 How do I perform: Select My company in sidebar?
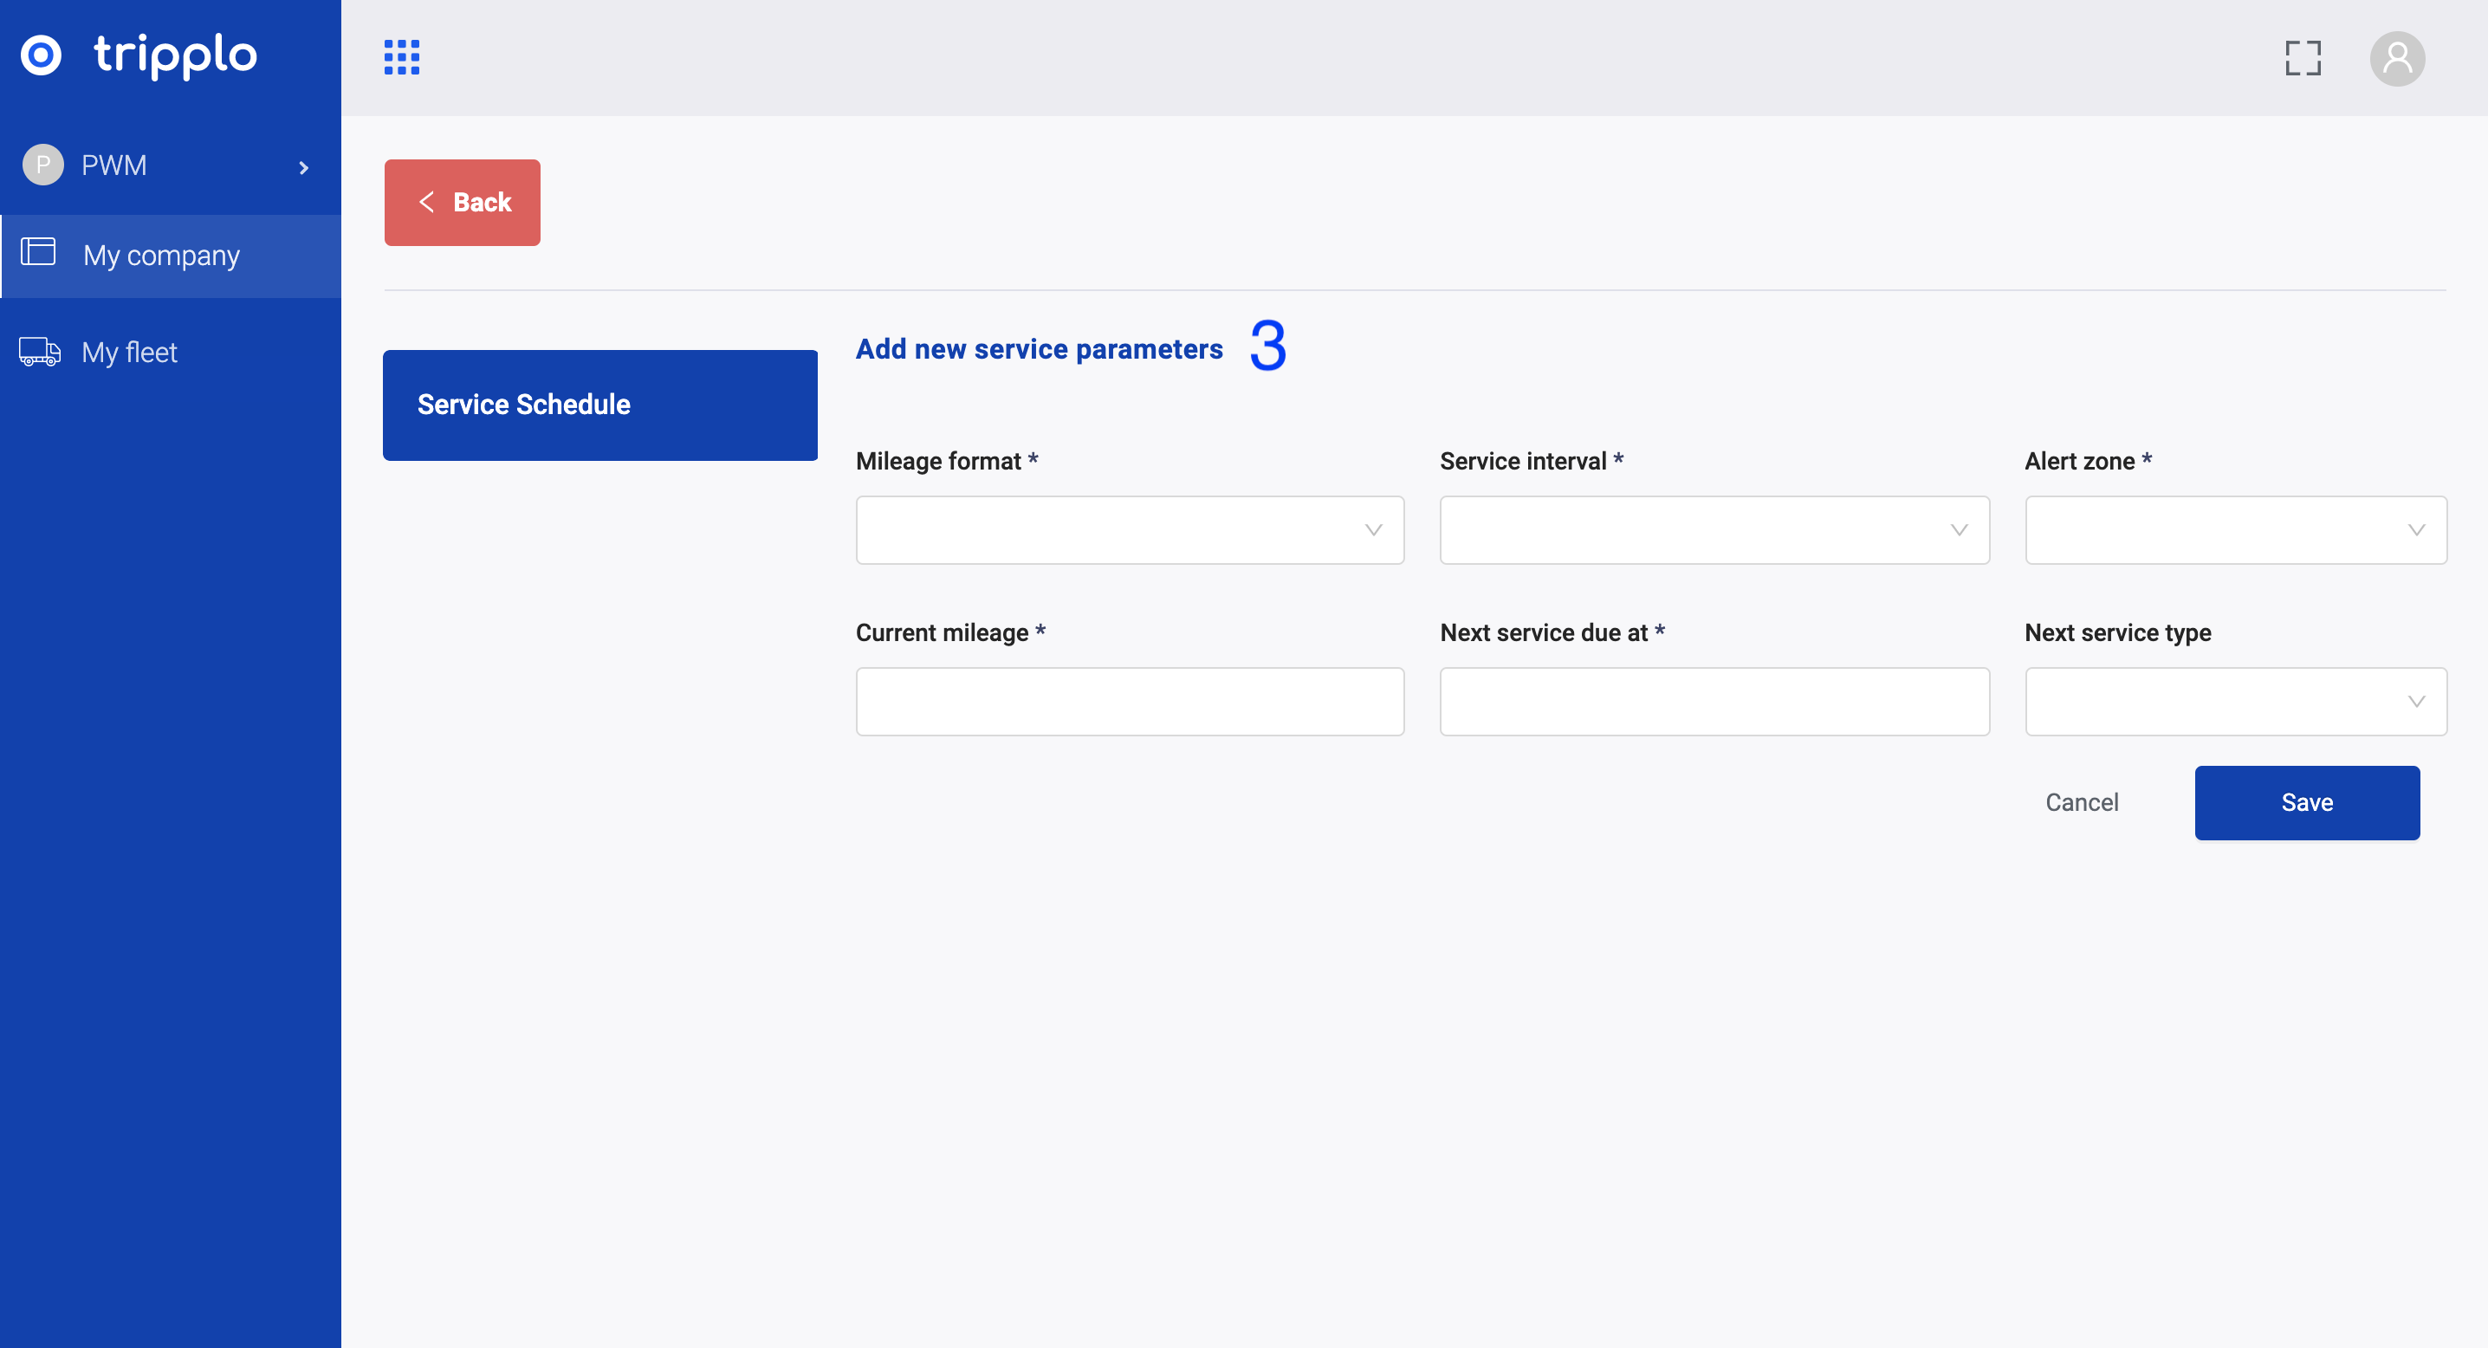point(161,255)
